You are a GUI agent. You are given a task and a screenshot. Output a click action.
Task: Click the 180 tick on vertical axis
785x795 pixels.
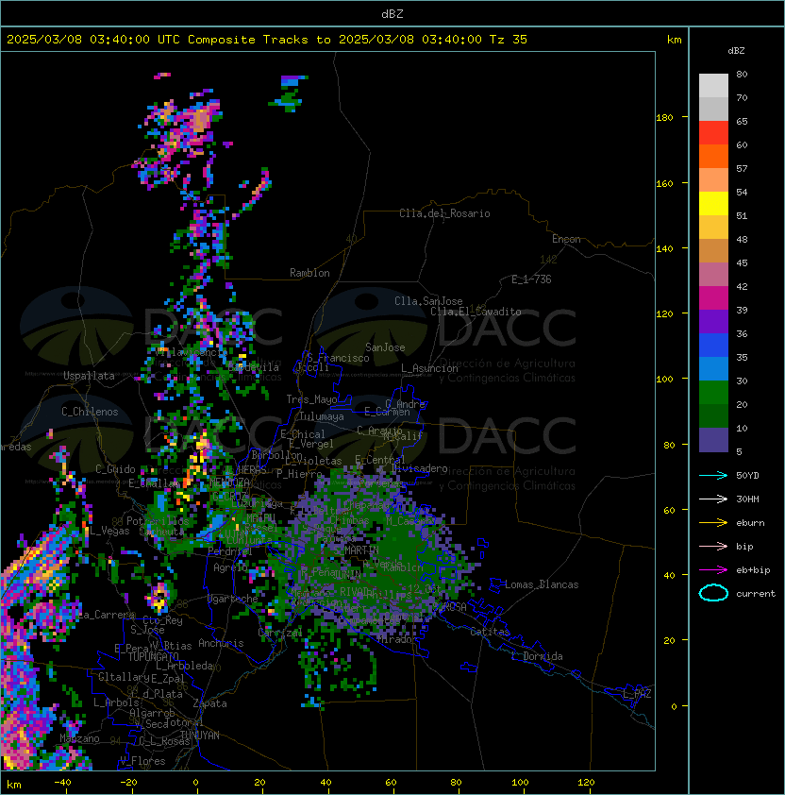pos(664,118)
